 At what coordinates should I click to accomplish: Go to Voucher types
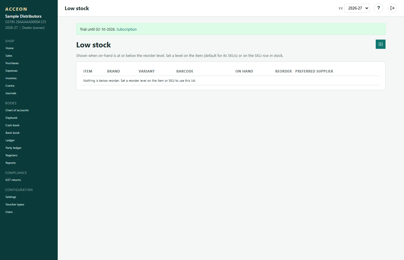tap(15, 205)
